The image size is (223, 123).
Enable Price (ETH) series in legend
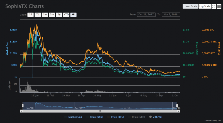[137, 117]
